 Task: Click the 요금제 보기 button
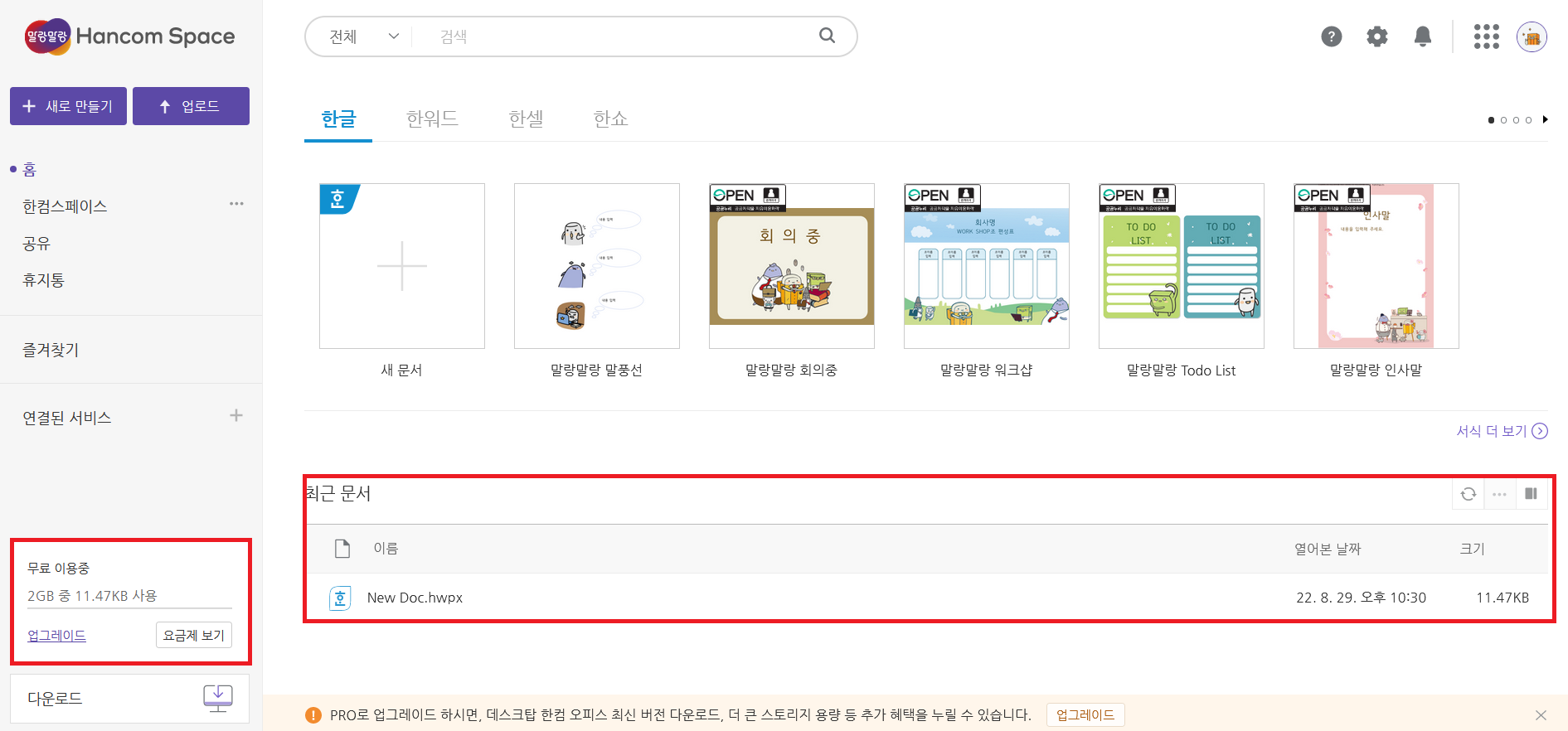194,635
